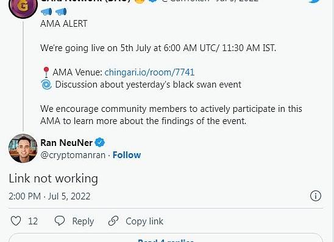This screenshot has width=334, height=242.
Task: Click the Twitter bird logo
Action: click(x=315, y=2)
